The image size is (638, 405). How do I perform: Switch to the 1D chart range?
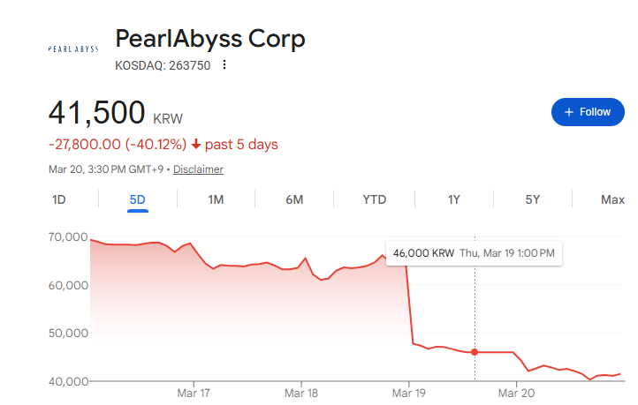(x=59, y=199)
